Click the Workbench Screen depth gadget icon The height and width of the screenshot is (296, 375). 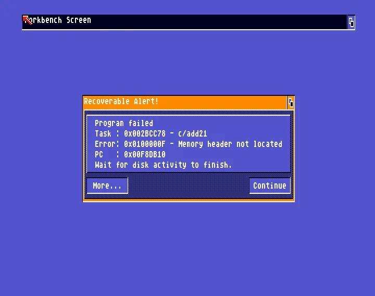(x=351, y=22)
